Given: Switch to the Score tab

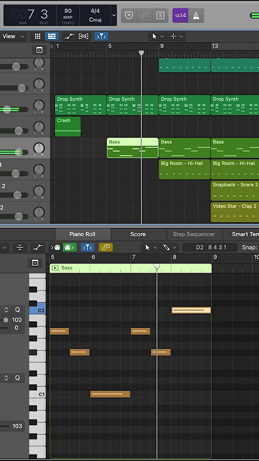Looking at the screenshot, I should [x=138, y=234].
